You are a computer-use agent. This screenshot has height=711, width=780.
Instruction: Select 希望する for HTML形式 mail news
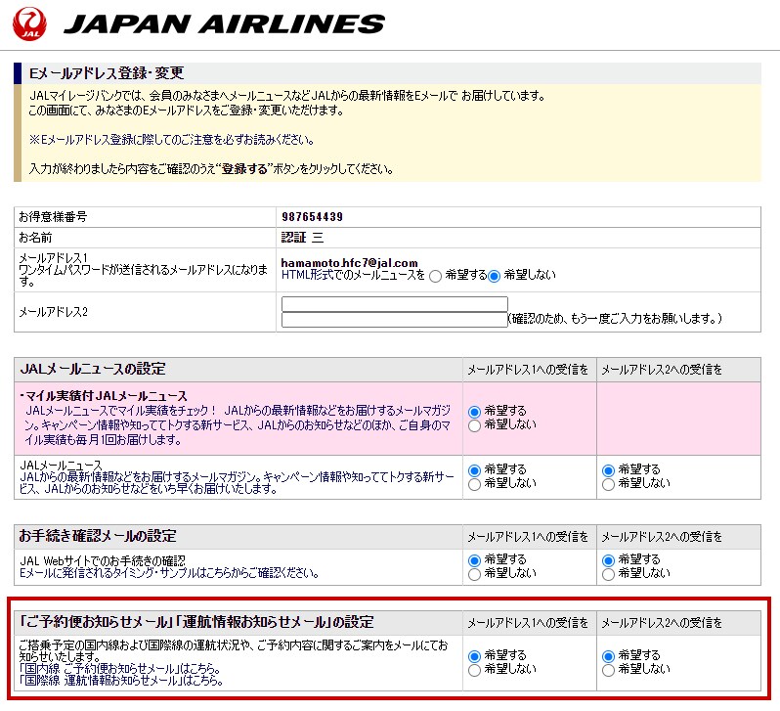(x=435, y=276)
